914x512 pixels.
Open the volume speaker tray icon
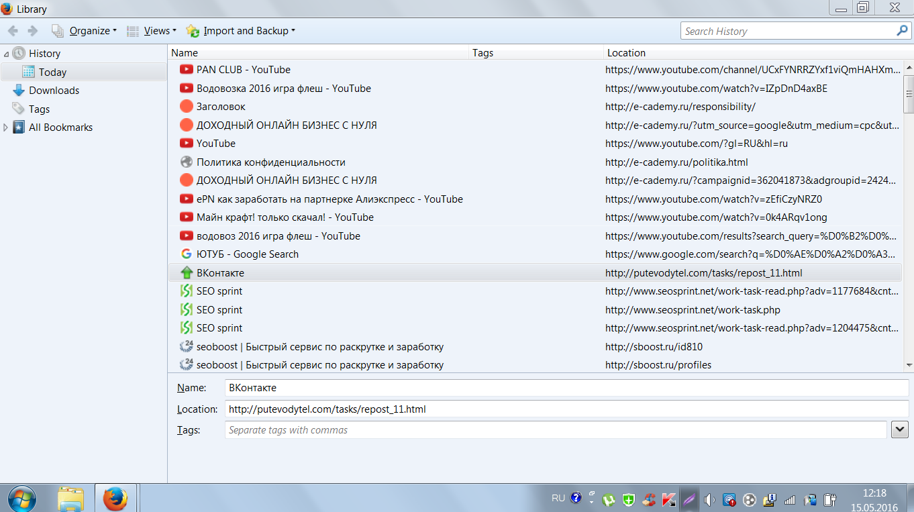(709, 499)
